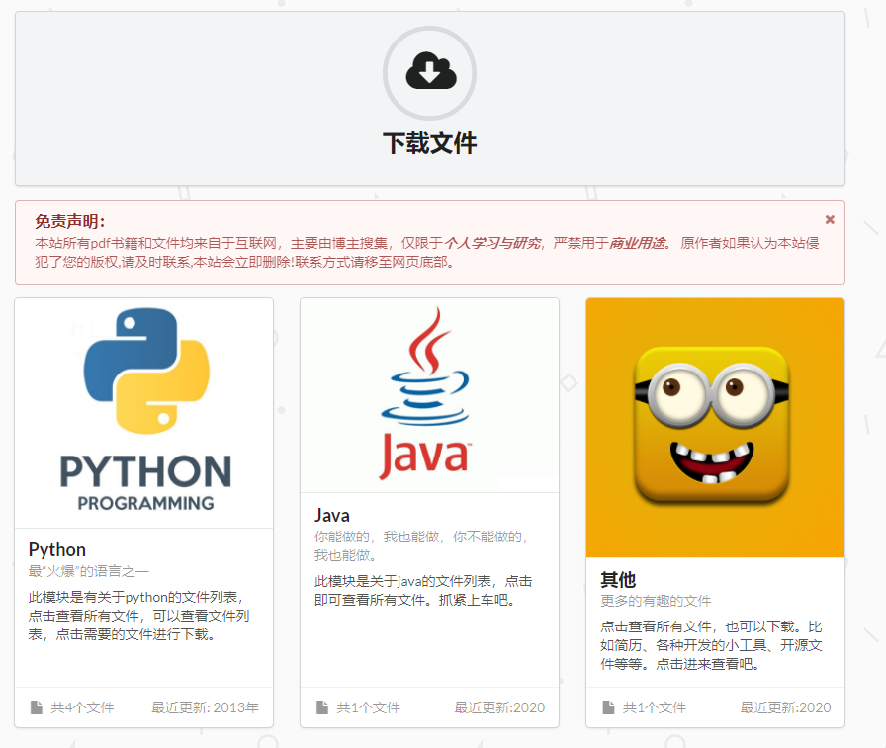Click the Java card title
This screenshot has height=748, width=886.
(330, 515)
